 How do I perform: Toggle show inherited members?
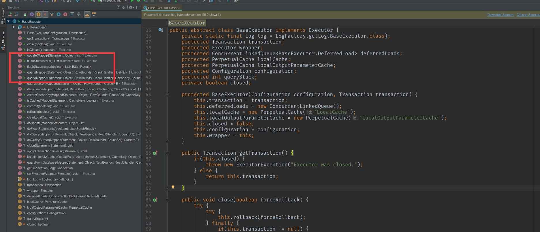pos(25,14)
